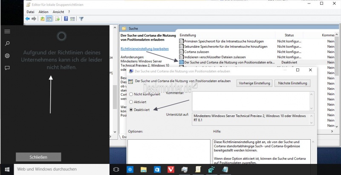Click the Windows Start button

pos(7,169)
